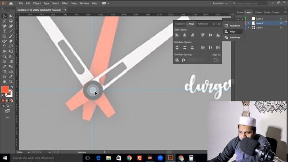This screenshot has width=288, height=162.
Task: Open the File menu
Action: click(x=21, y=3)
